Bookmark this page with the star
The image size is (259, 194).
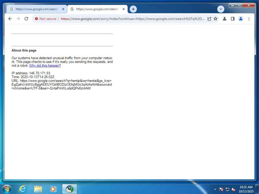[x=215, y=19]
